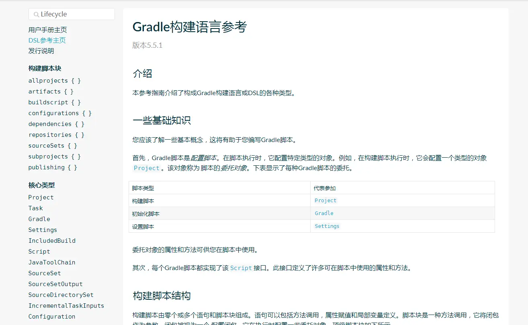Focus the Lifecycle search input field
This screenshot has width=528, height=325.
pyautogui.click(x=72, y=14)
